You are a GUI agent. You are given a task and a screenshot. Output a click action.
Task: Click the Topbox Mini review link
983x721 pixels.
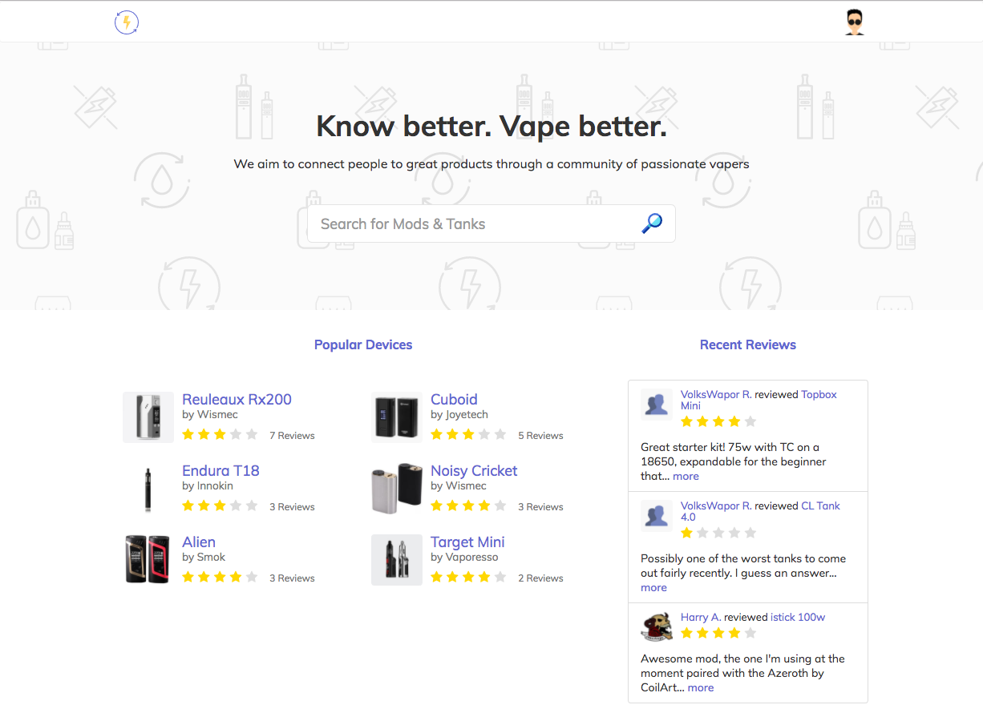click(x=818, y=394)
